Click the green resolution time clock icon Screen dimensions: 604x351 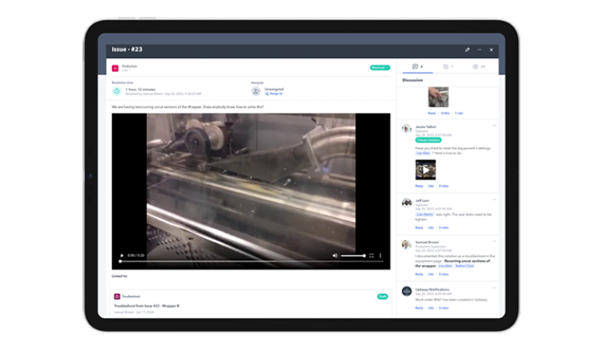[116, 91]
